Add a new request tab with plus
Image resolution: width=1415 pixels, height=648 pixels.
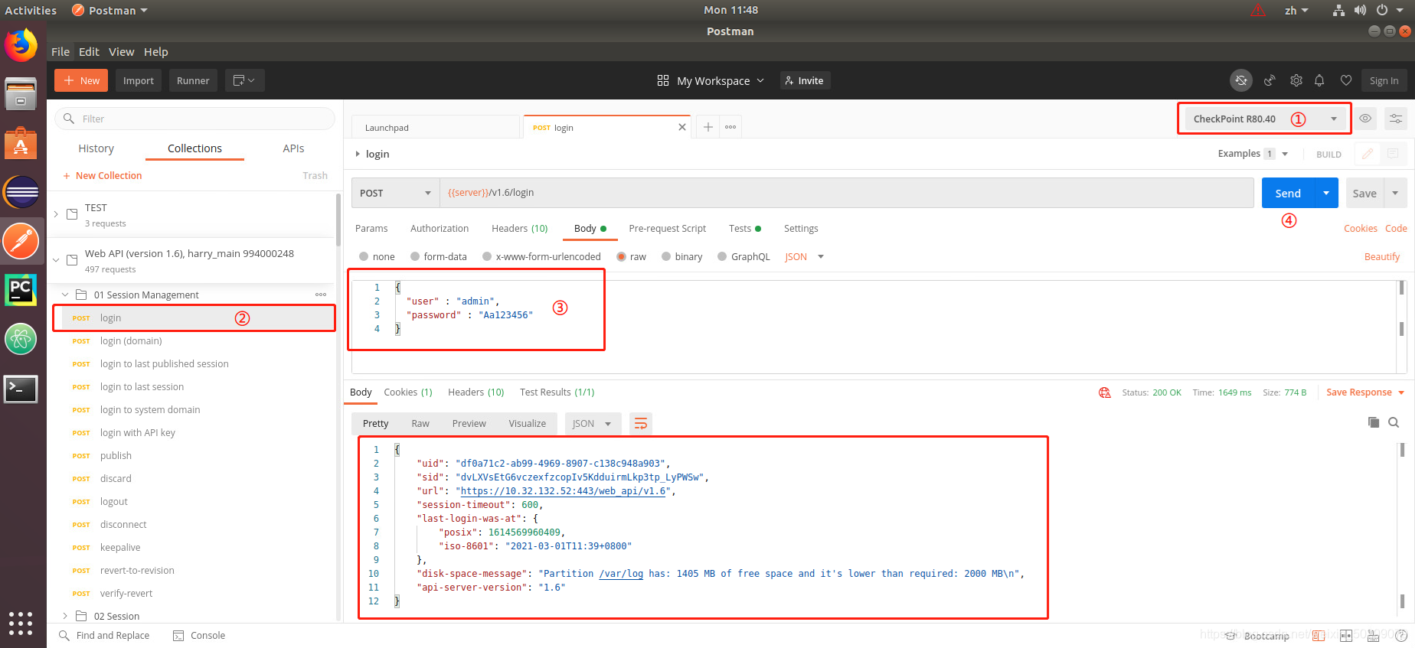(708, 127)
